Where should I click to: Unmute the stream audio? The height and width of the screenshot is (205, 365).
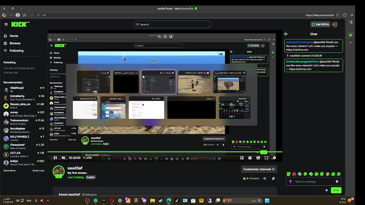[x=64, y=158]
